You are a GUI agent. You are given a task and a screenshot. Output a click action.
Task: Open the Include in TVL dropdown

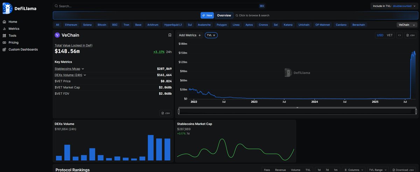pos(394,6)
